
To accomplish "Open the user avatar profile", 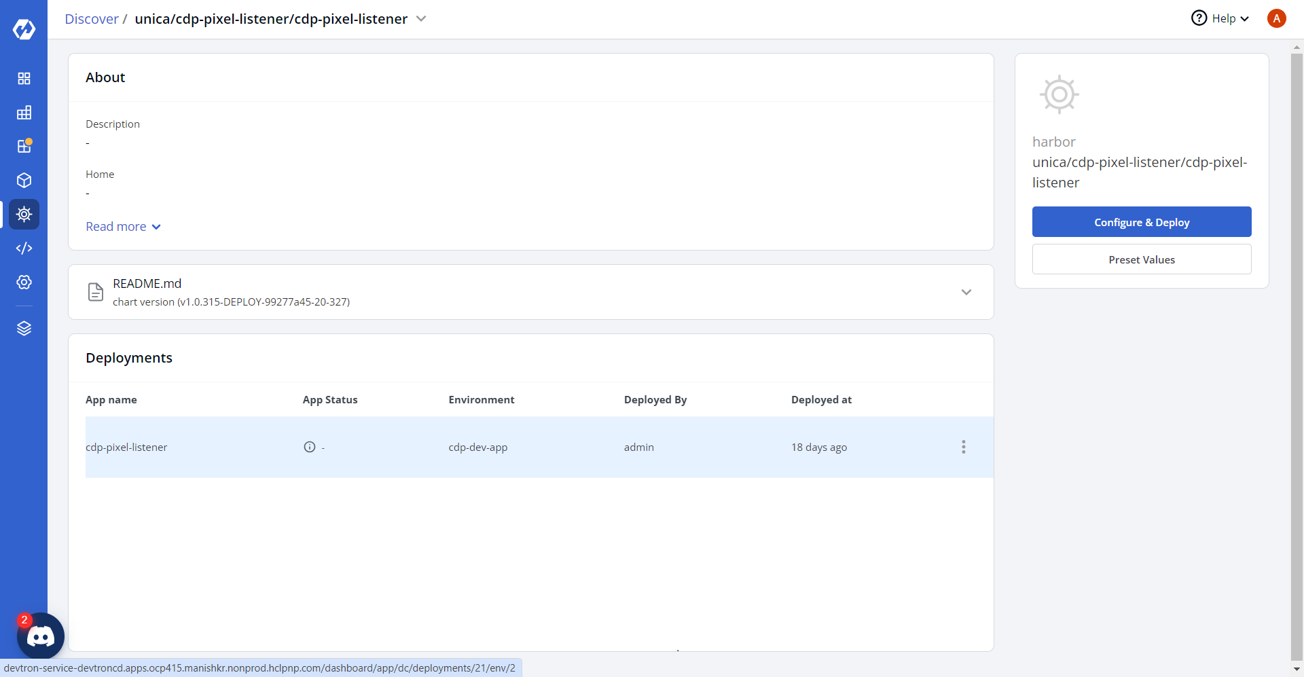I will point(1276,19).
